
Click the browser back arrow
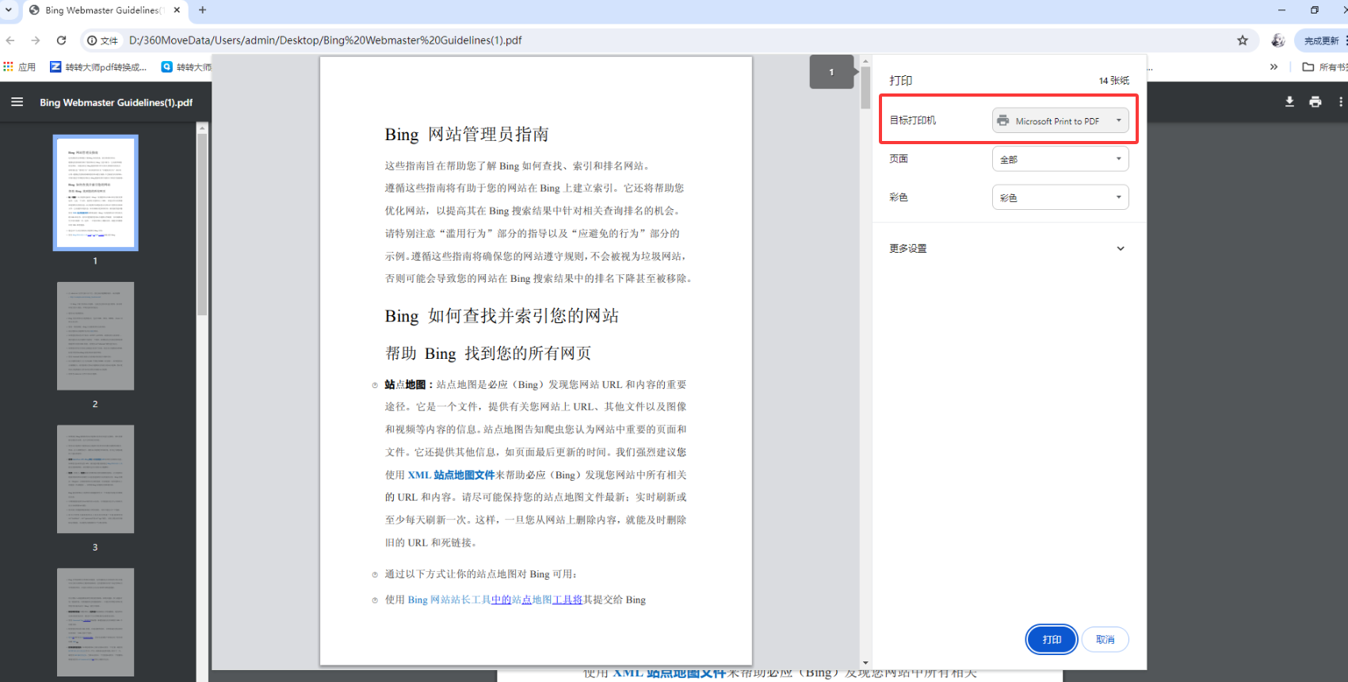pos(10,40)
